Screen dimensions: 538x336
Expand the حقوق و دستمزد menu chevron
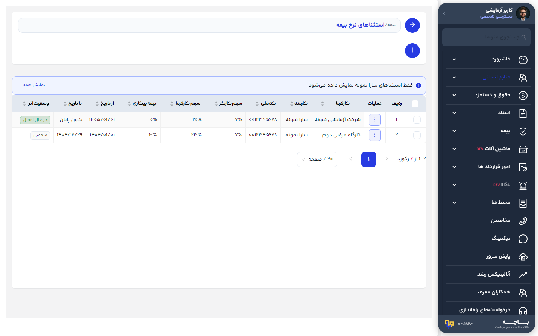pyautogui.click(x=454, y=96)
